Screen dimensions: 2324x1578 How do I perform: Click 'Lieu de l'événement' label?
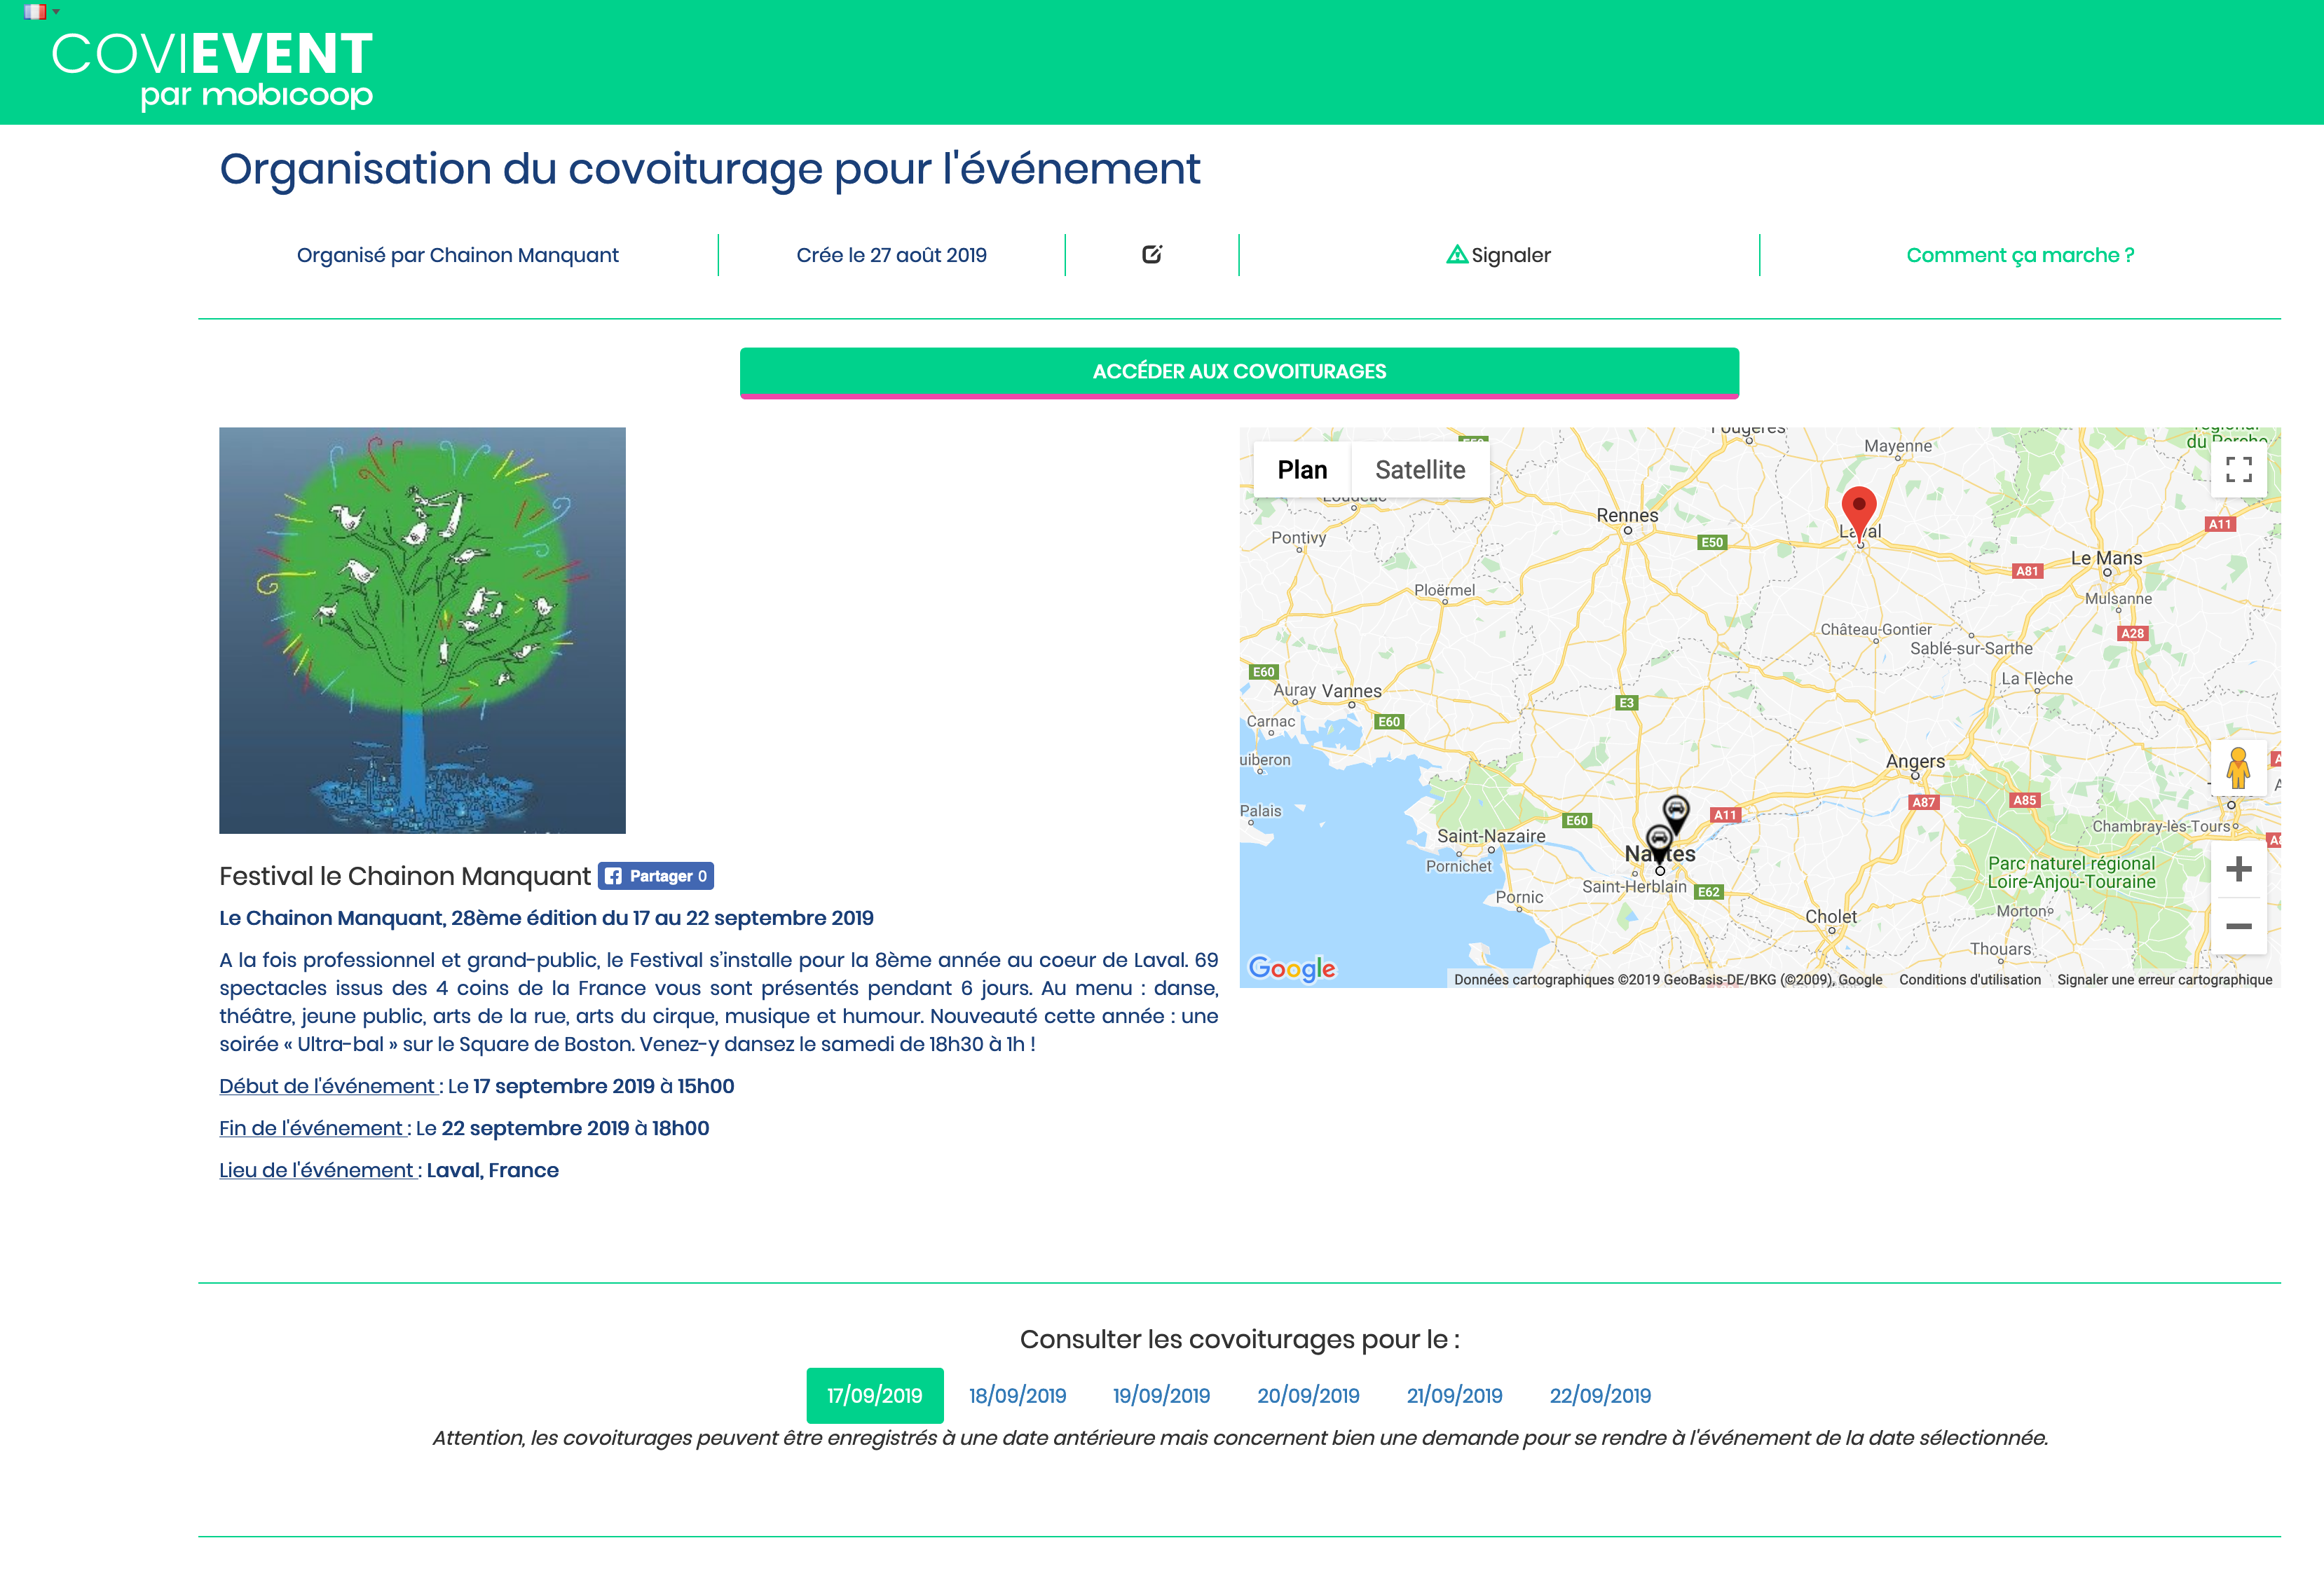point(317,1170)
